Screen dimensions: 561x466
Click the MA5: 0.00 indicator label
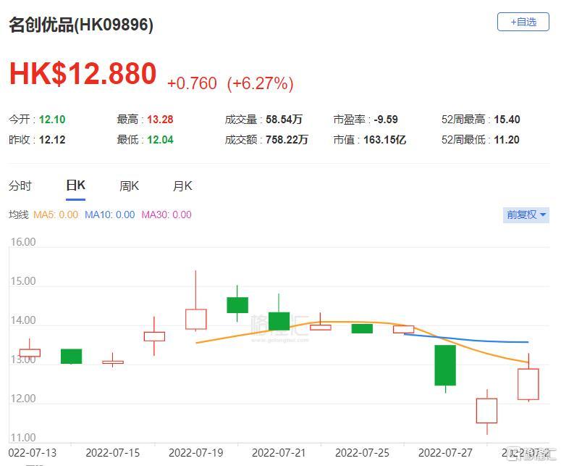pos(56,215)
